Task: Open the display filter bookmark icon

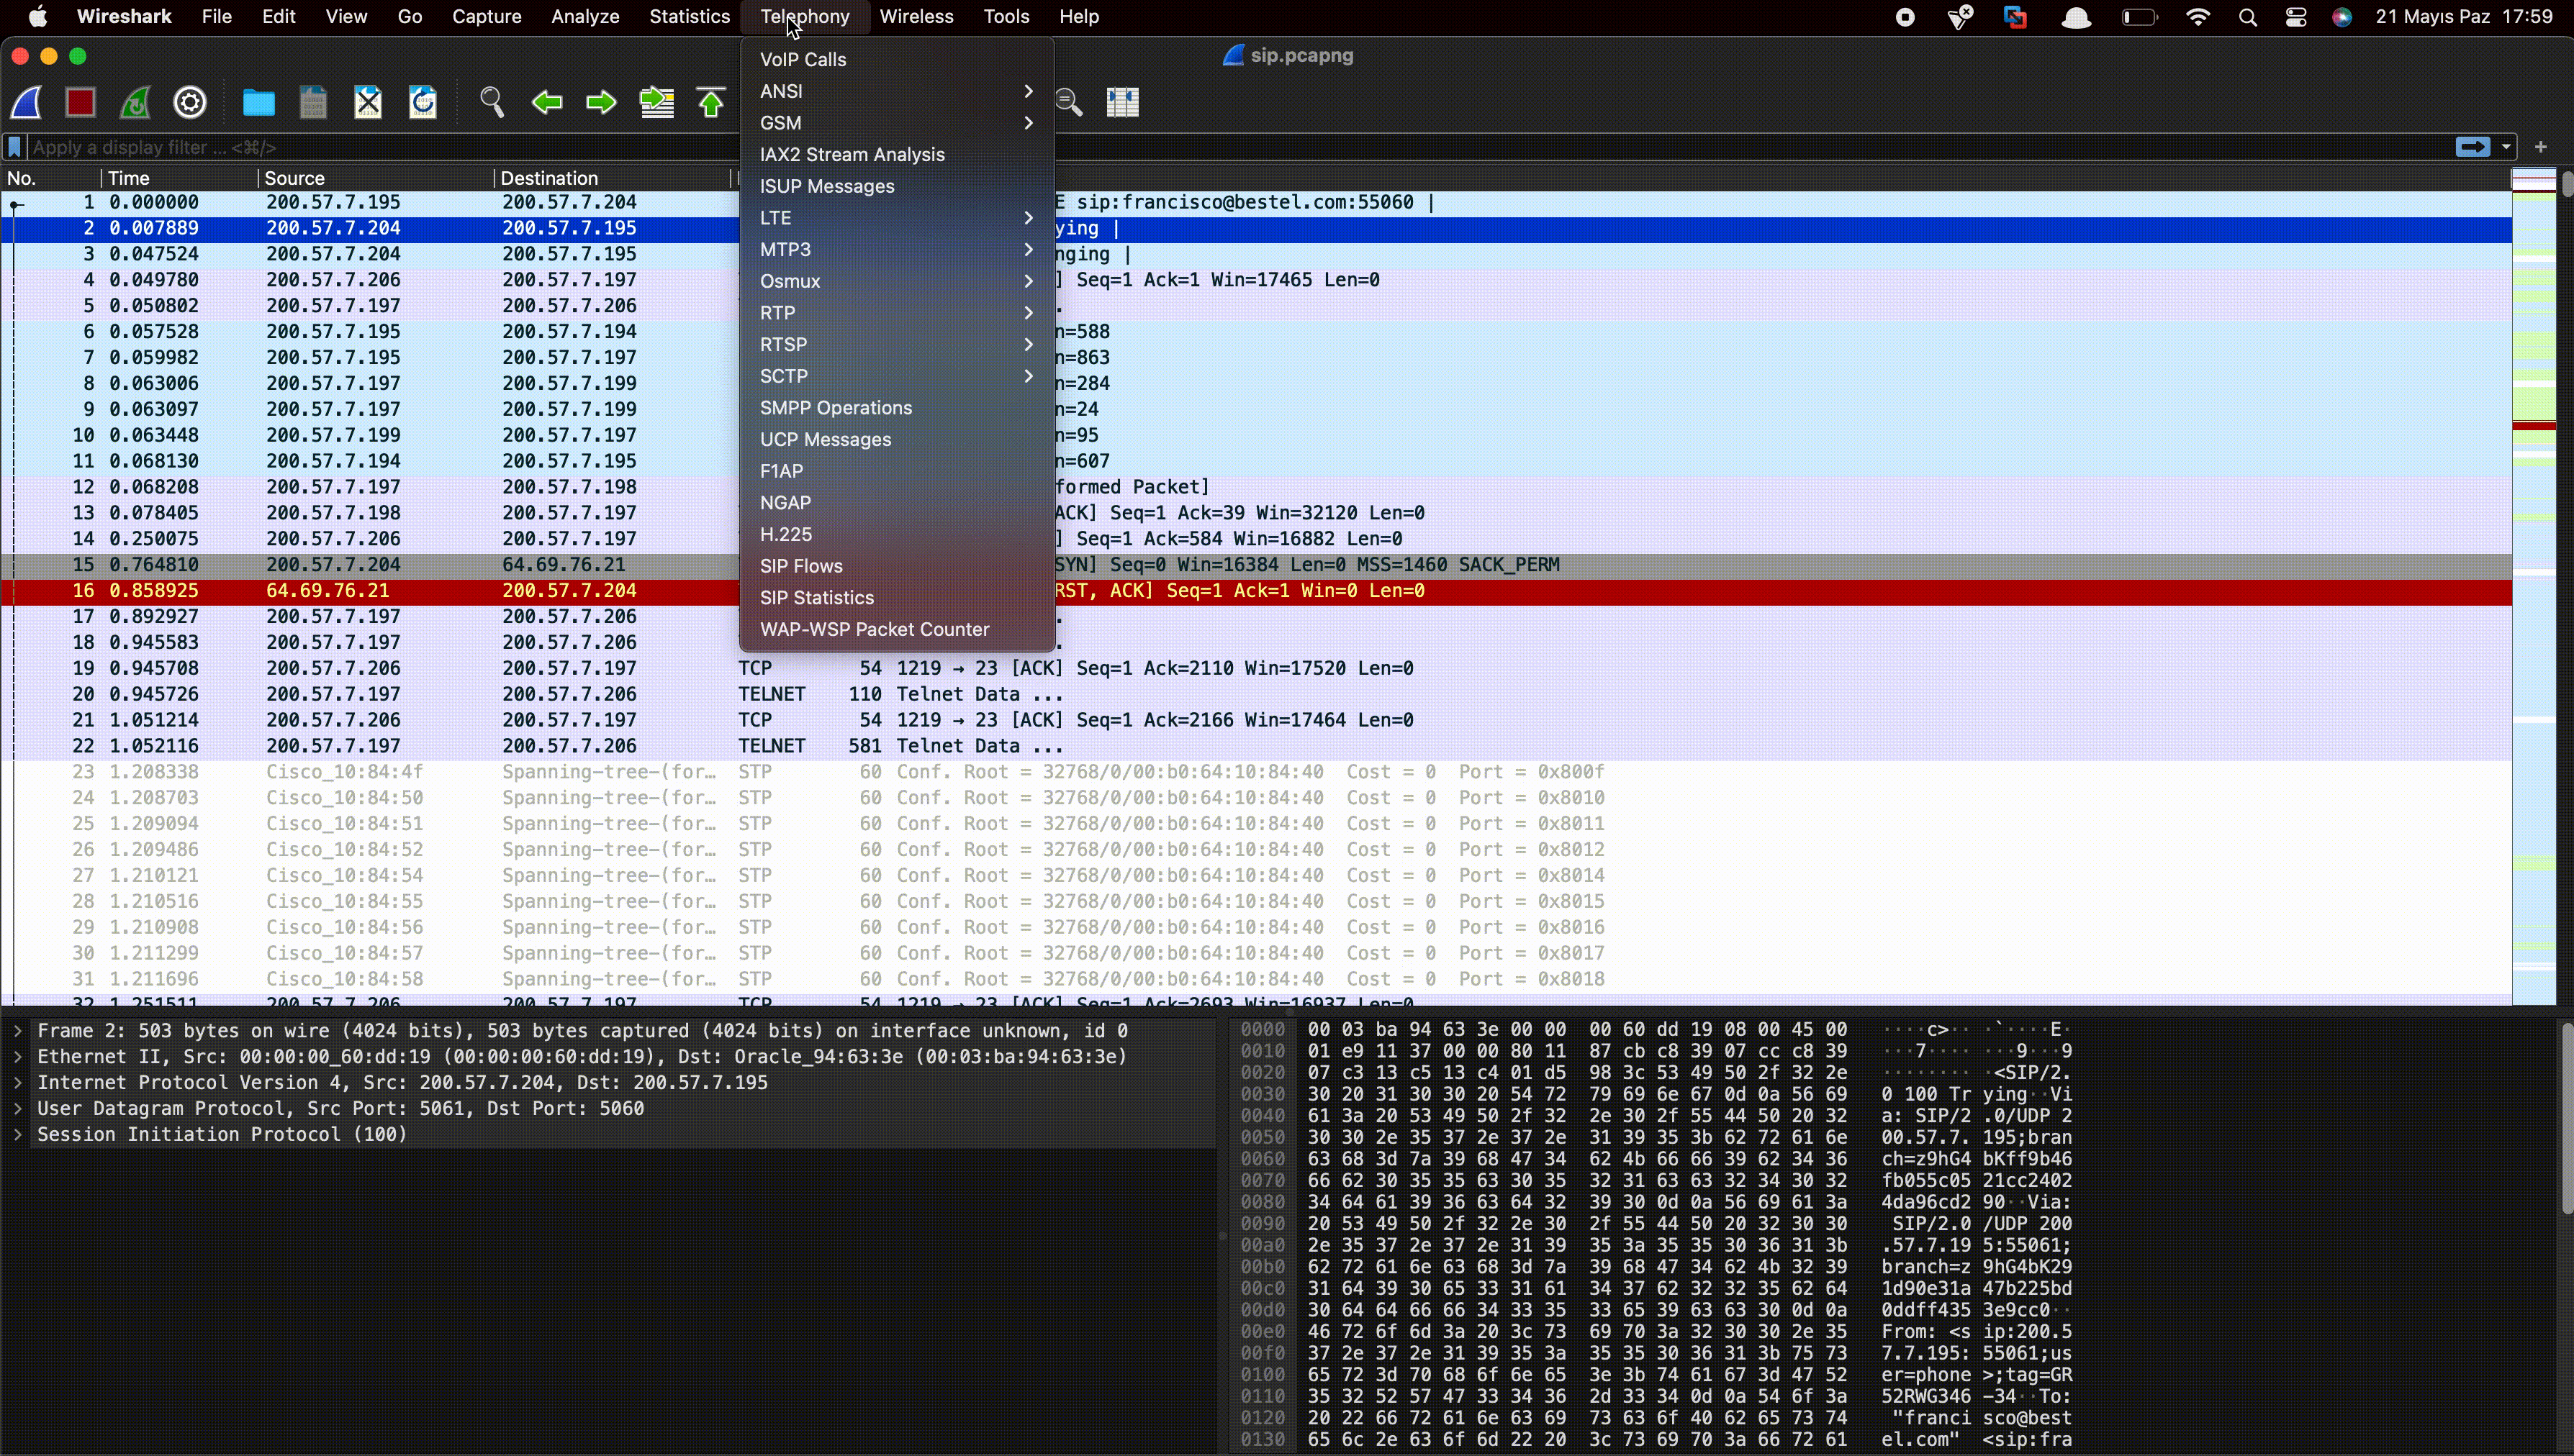Action: click(x=15, y=147)
